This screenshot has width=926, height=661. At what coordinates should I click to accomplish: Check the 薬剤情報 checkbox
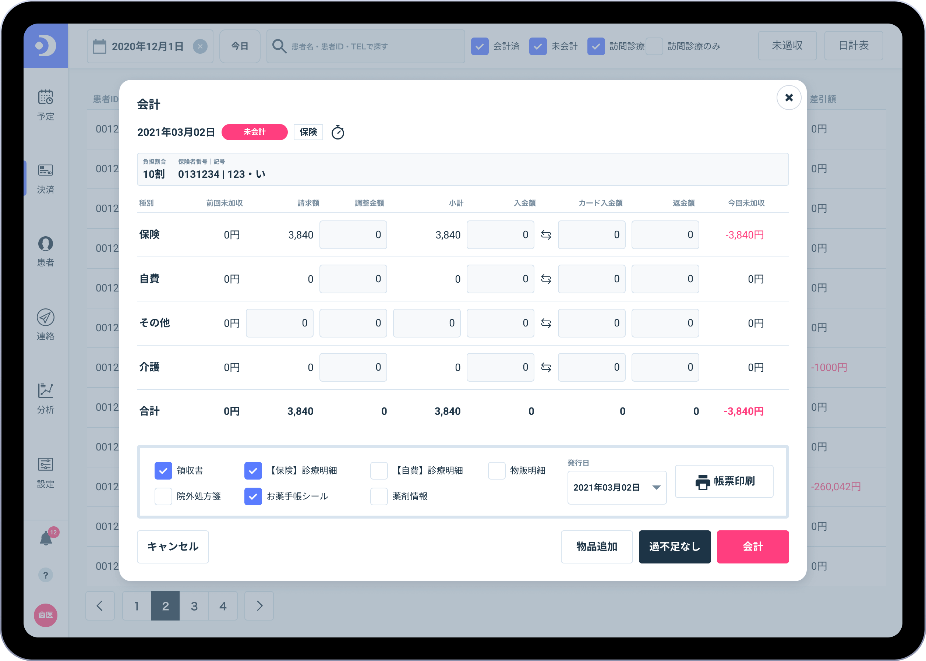point(379,496)
